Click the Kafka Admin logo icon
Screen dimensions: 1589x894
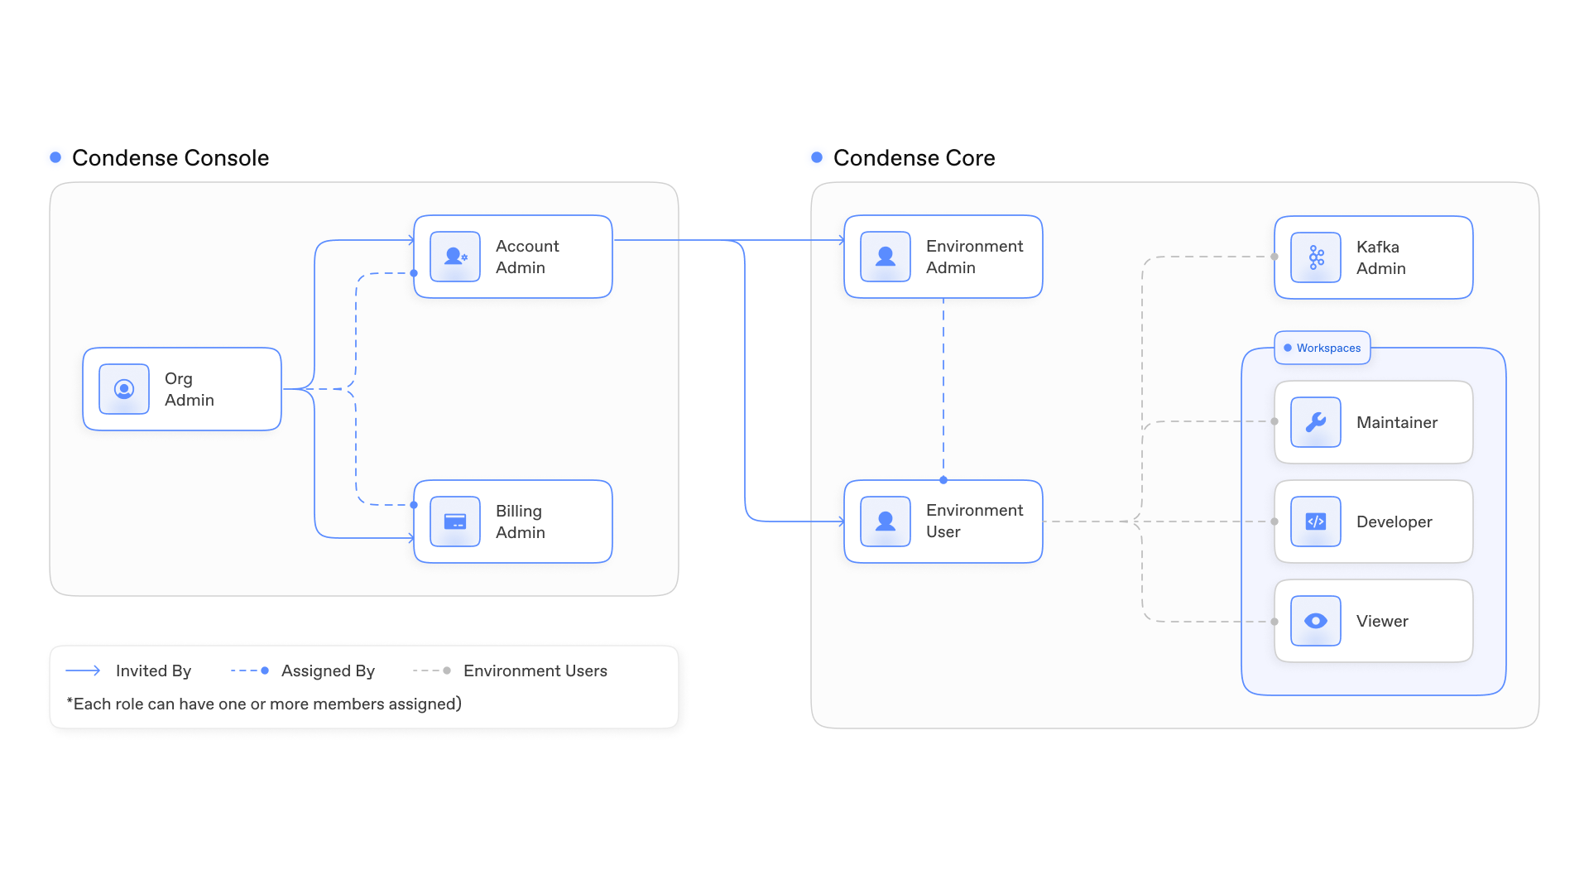point(1316,257)
